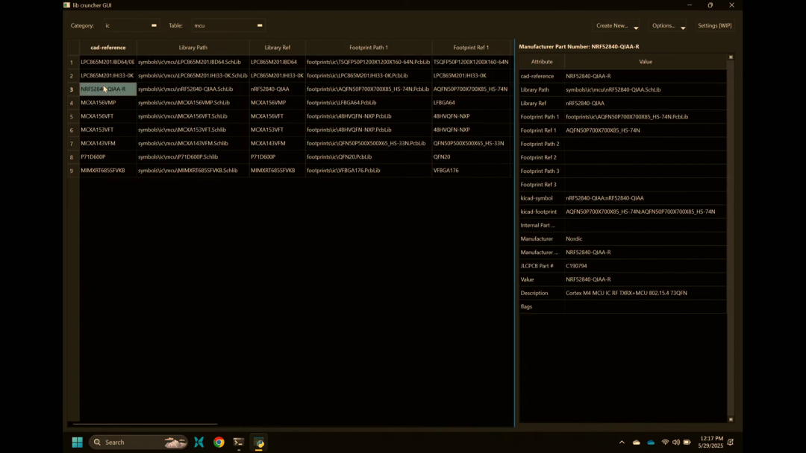Click the kicad-footprint value cell
This screenshot has height=453, width=806.
pyautogui.click(x=646, y=212)
